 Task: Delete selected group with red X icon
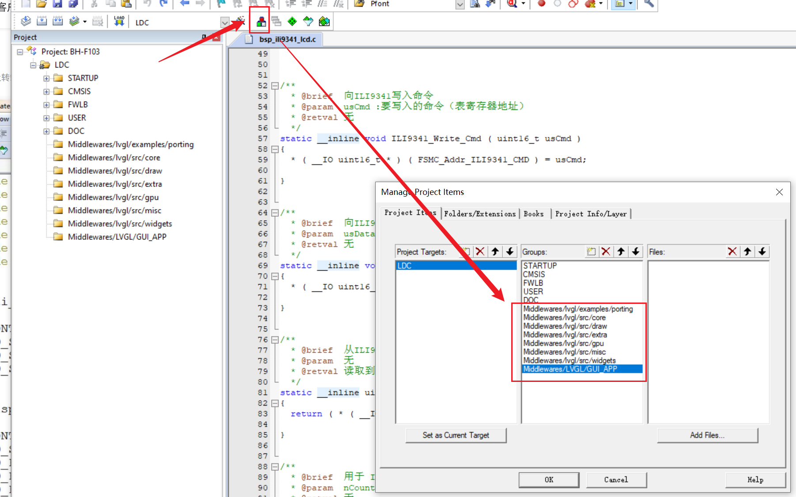pyautogui.click(x=606, y=252)
